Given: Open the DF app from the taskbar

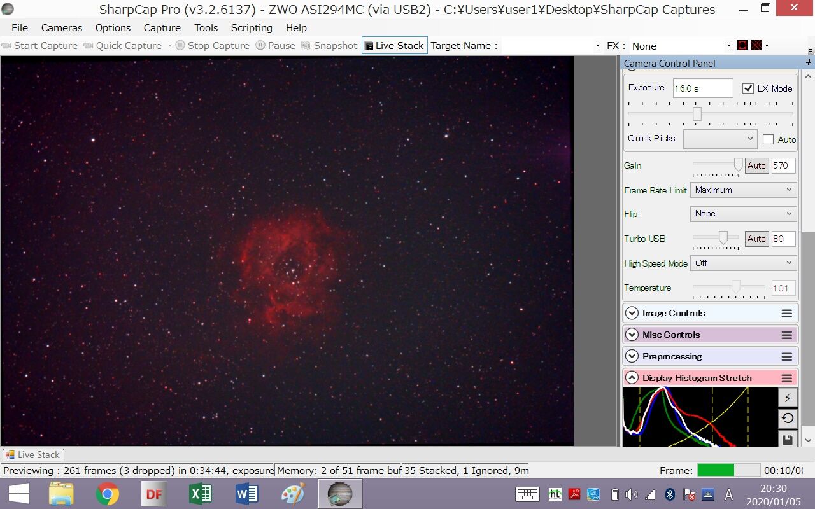Looking at the screenshot, I should [154, 494].
